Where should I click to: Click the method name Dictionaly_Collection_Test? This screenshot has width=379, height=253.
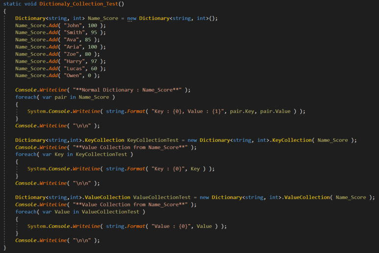(x=79, y=4)
